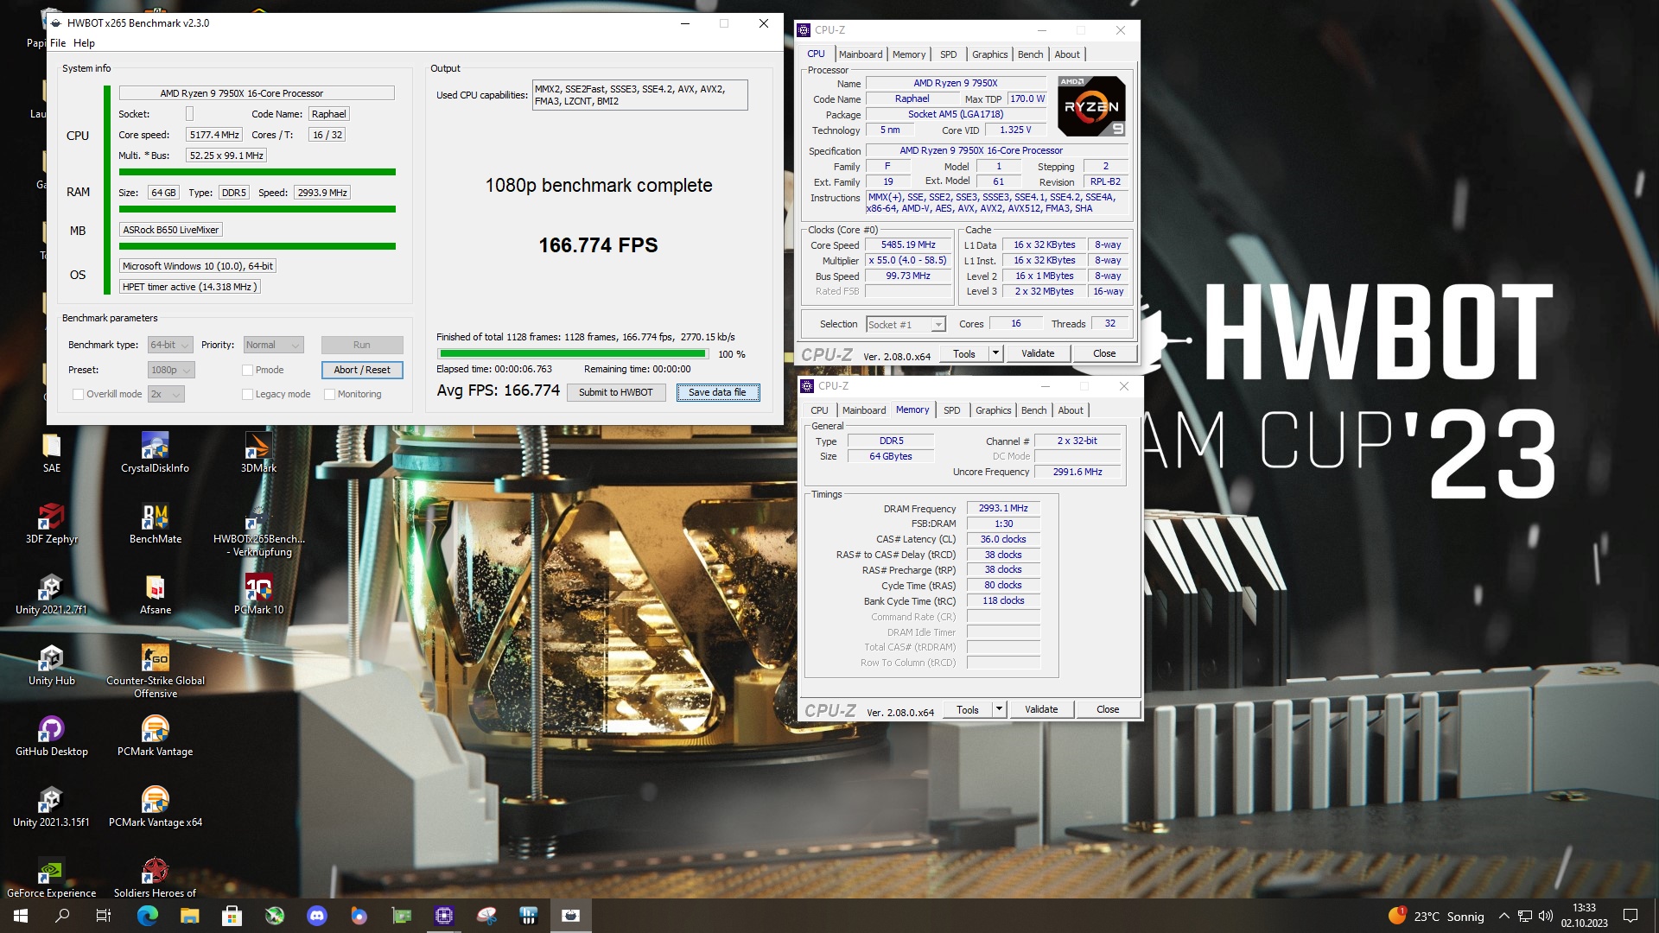The image size is (1659, 933).
Task: Click the Ryzen 9 logo in CPU-Z
Action: [x=1091, y=106]
